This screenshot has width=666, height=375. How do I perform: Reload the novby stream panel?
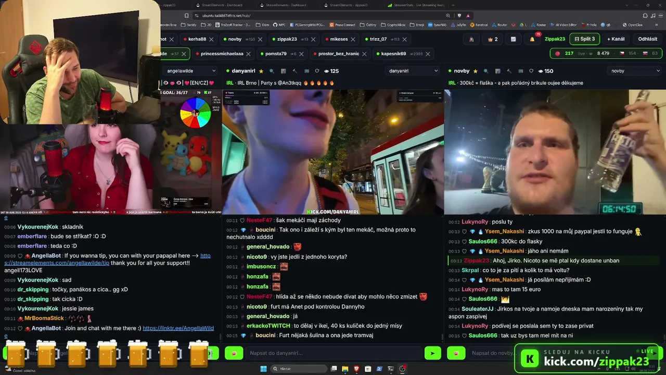coord(531,71)
